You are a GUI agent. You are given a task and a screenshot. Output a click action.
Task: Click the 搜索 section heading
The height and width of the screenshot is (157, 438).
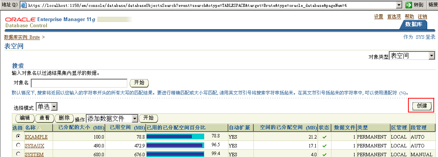tap(18, 66)
